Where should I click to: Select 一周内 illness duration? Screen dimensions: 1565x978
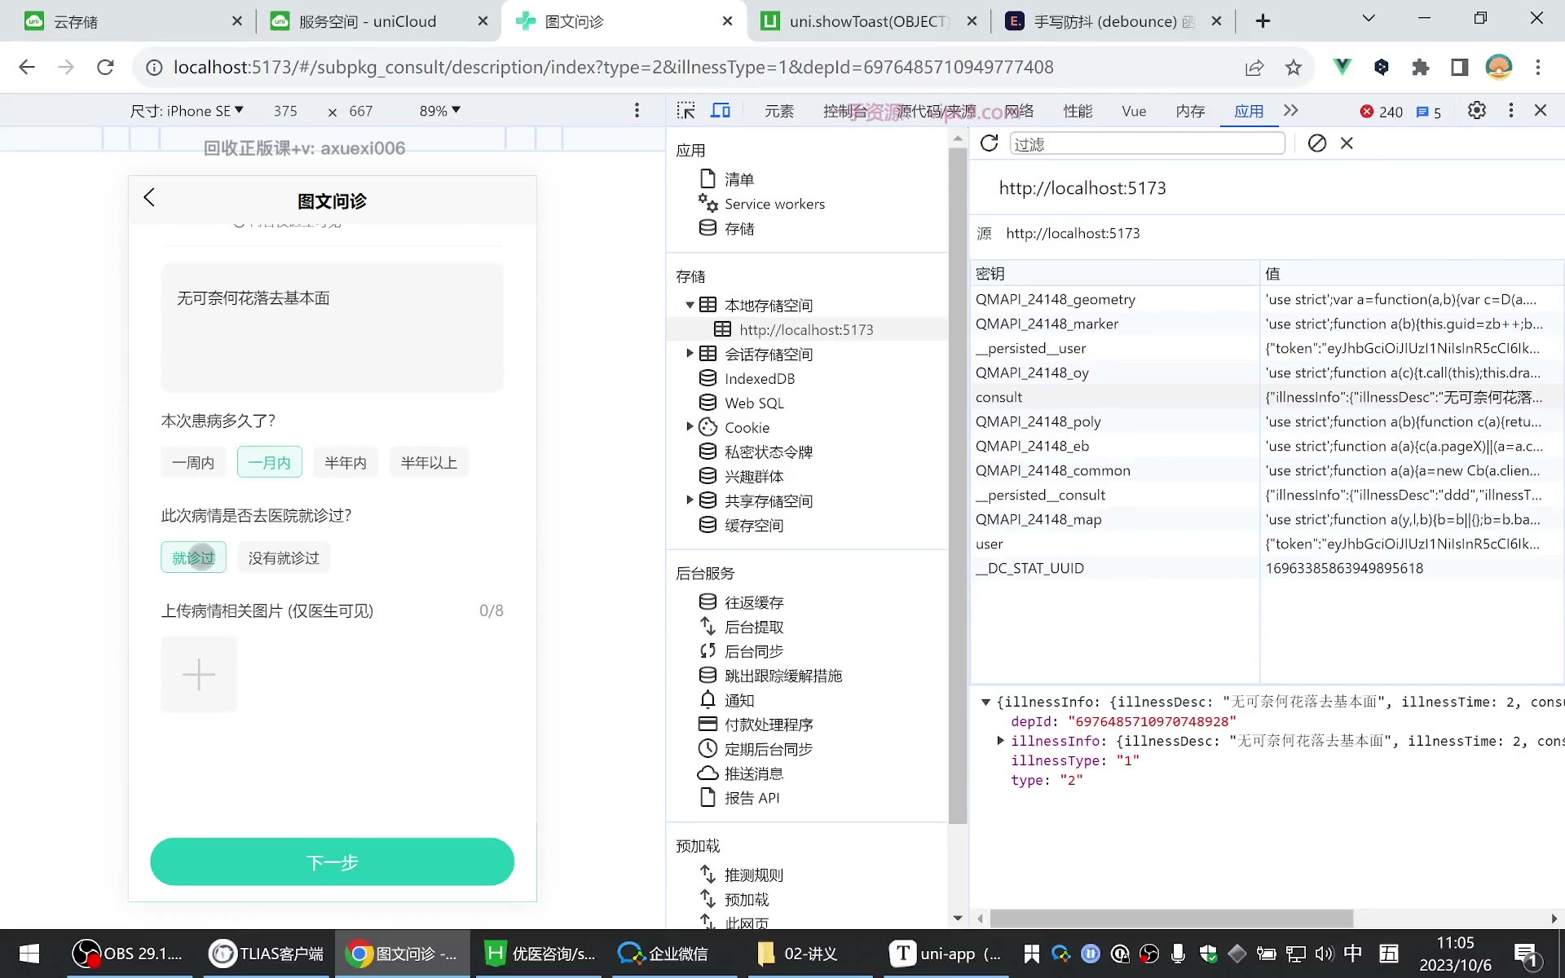(x=193, y=462)
